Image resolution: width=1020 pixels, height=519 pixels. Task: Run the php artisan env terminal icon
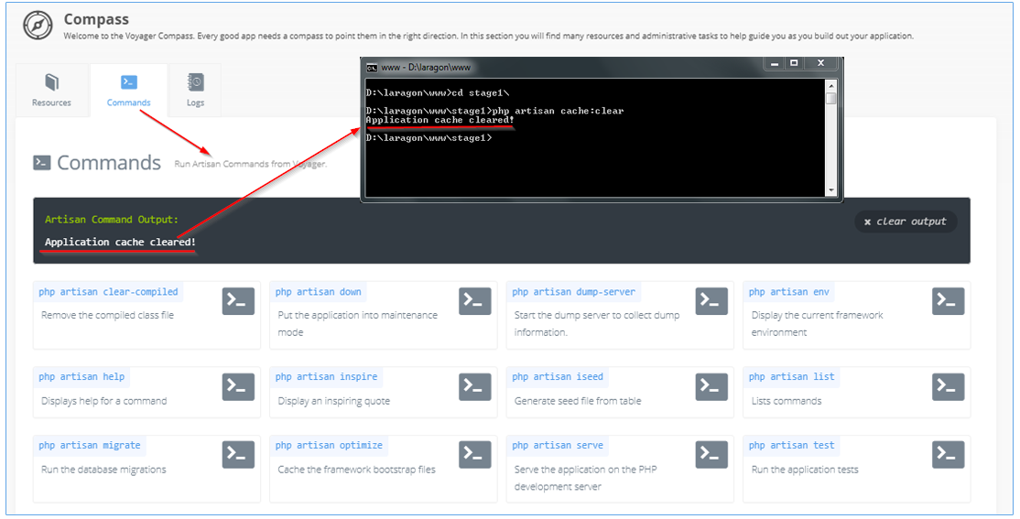[948, 301]
